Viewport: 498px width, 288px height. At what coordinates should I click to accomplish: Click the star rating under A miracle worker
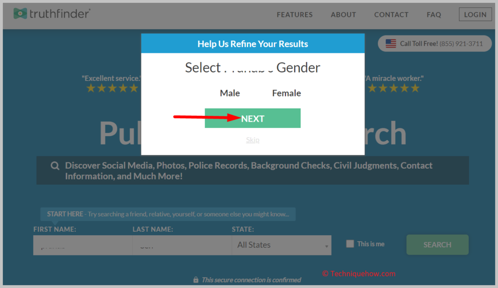tap(393, 88)
